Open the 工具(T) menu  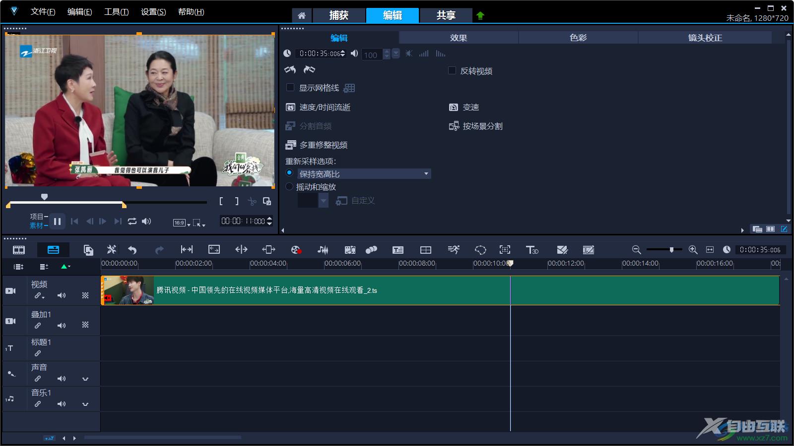[x=117, y=12]
